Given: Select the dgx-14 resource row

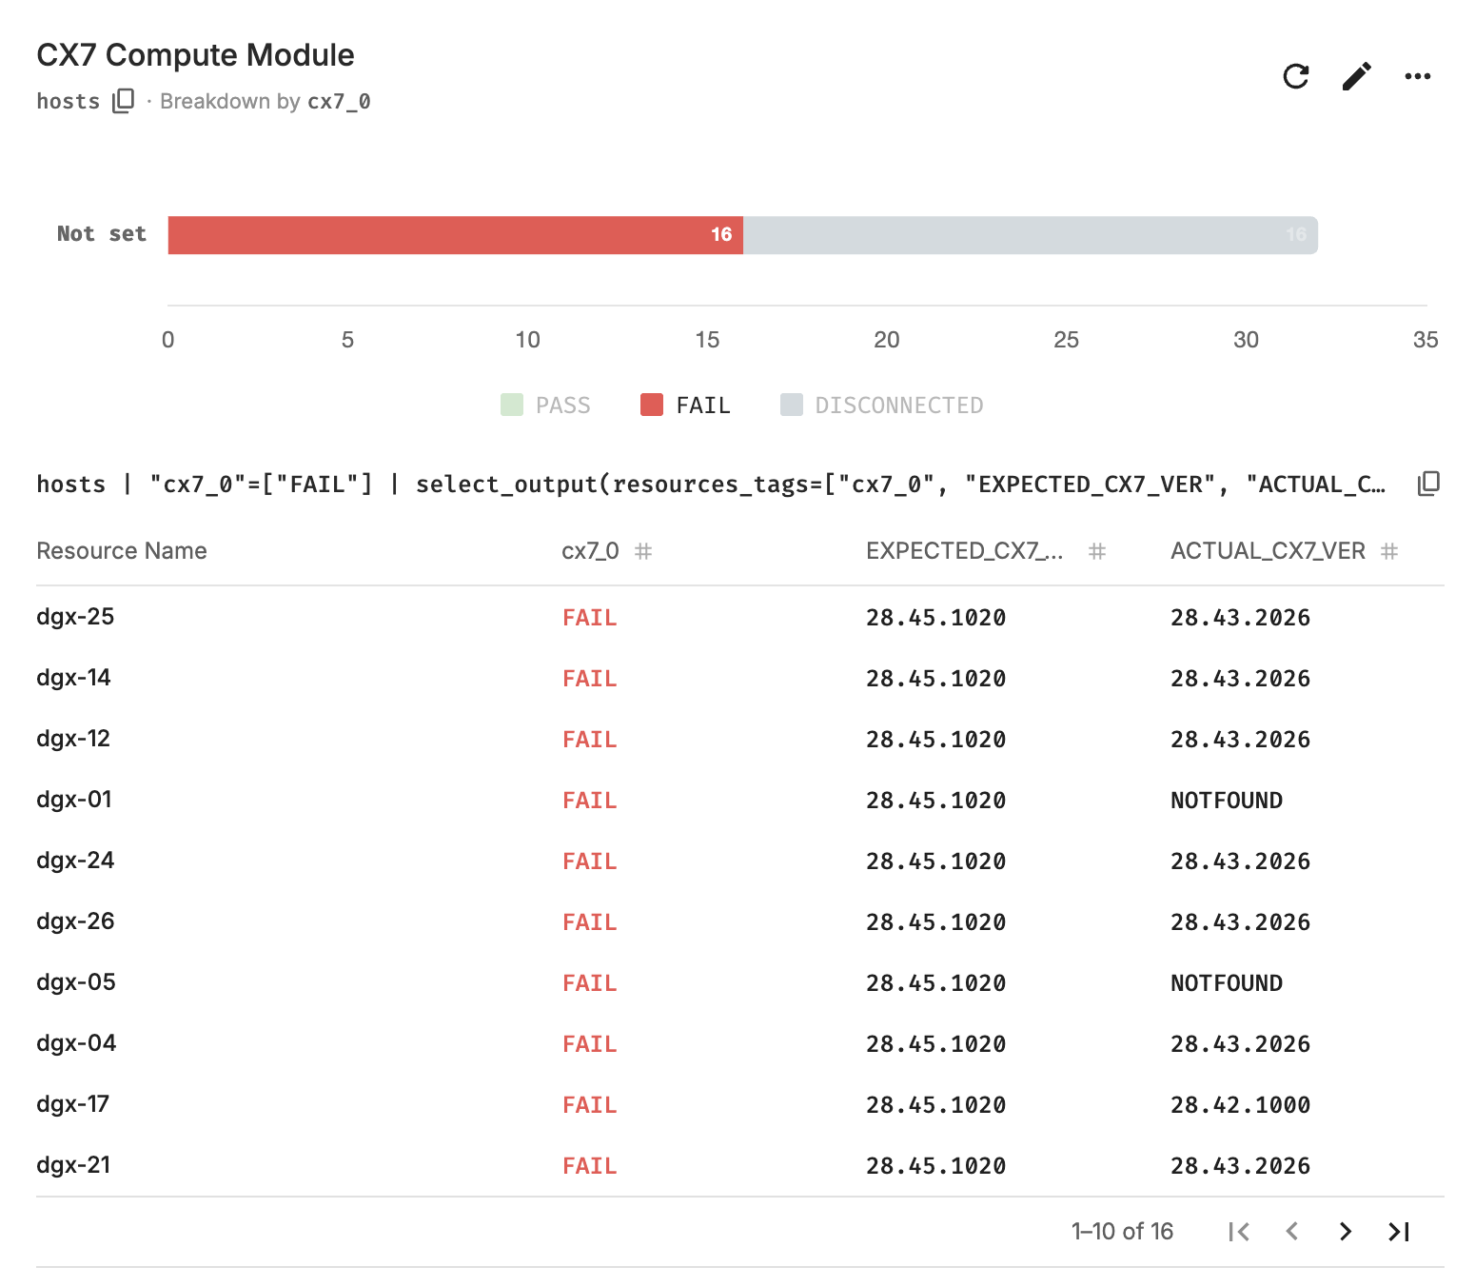Looking at the screenshot, I should (740, 678).
